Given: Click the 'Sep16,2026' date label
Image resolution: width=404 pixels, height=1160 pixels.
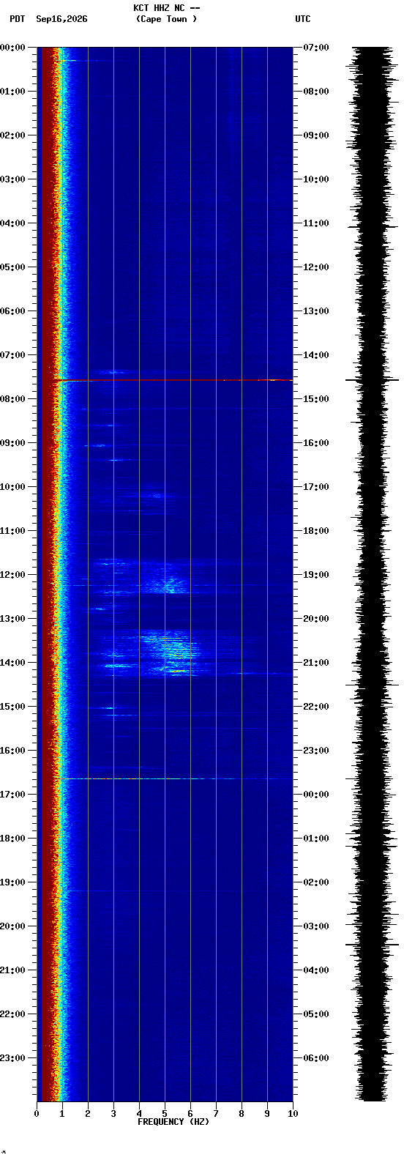Looking at the screenshot, I should (x=61, y=19).
